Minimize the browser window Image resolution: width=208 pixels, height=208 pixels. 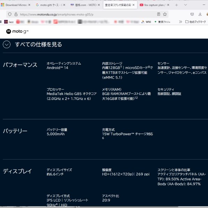coord(204,5)
